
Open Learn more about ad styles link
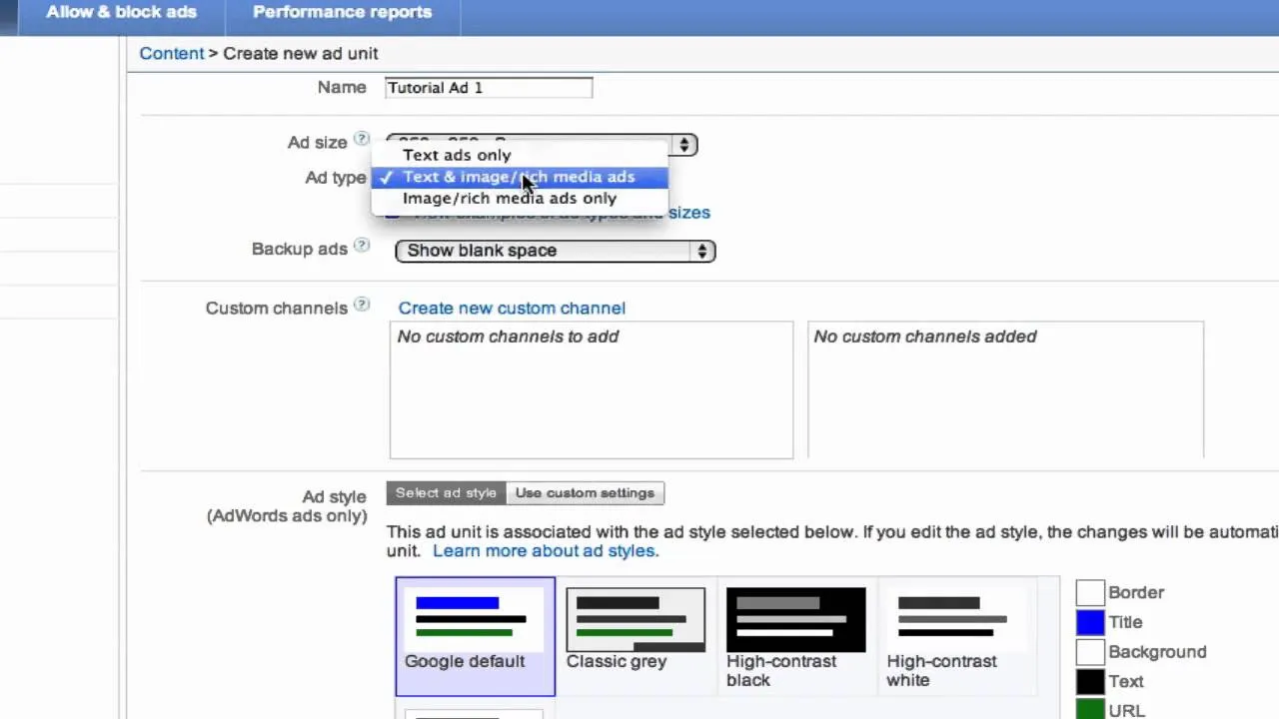pos(546,551)
